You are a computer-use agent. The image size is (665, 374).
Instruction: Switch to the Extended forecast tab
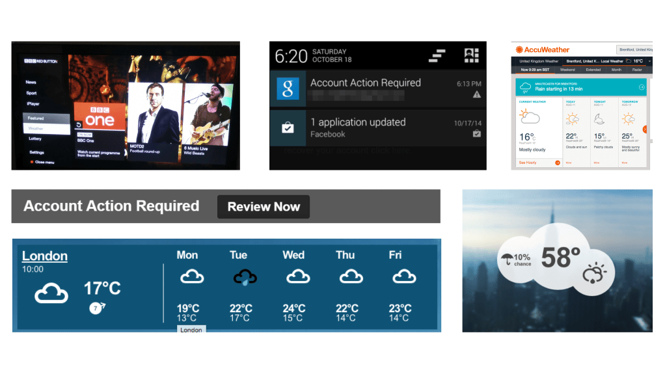click(593, 70)
